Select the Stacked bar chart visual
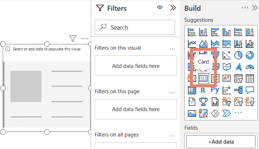This screenshot has width=259, height=149. pyautogui.click(x=192, y=32)
